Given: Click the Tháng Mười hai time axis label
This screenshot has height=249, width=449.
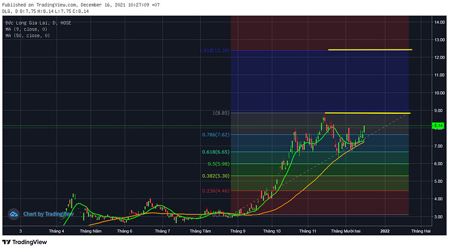Looking at the screenshot, I should click(346, 231).
